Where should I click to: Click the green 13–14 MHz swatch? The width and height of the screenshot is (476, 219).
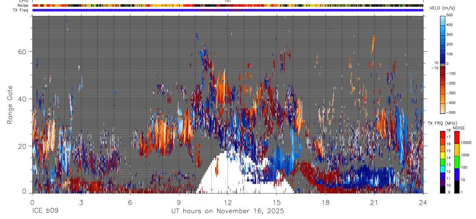click(443, 161)
